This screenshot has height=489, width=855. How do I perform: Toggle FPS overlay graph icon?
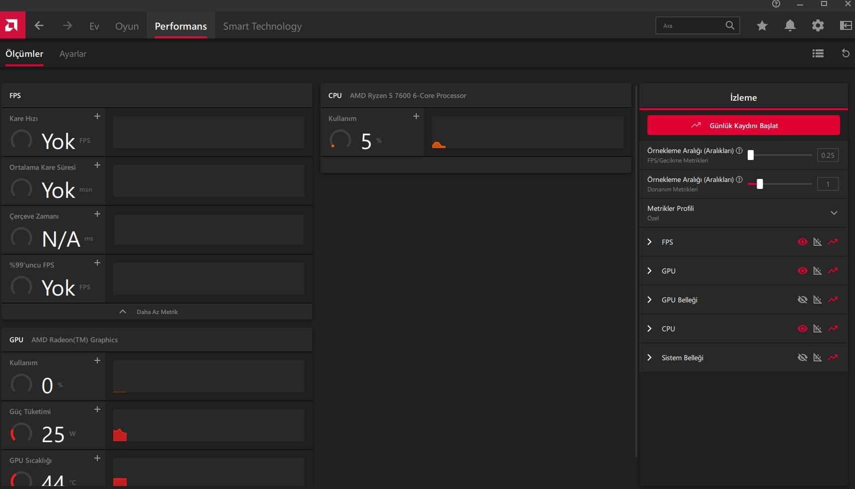tap(817, 242)
